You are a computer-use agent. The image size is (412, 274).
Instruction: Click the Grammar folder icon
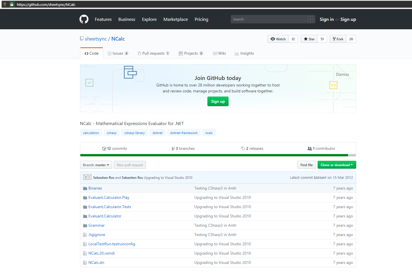pyautogui.click(x=85, y=226)
